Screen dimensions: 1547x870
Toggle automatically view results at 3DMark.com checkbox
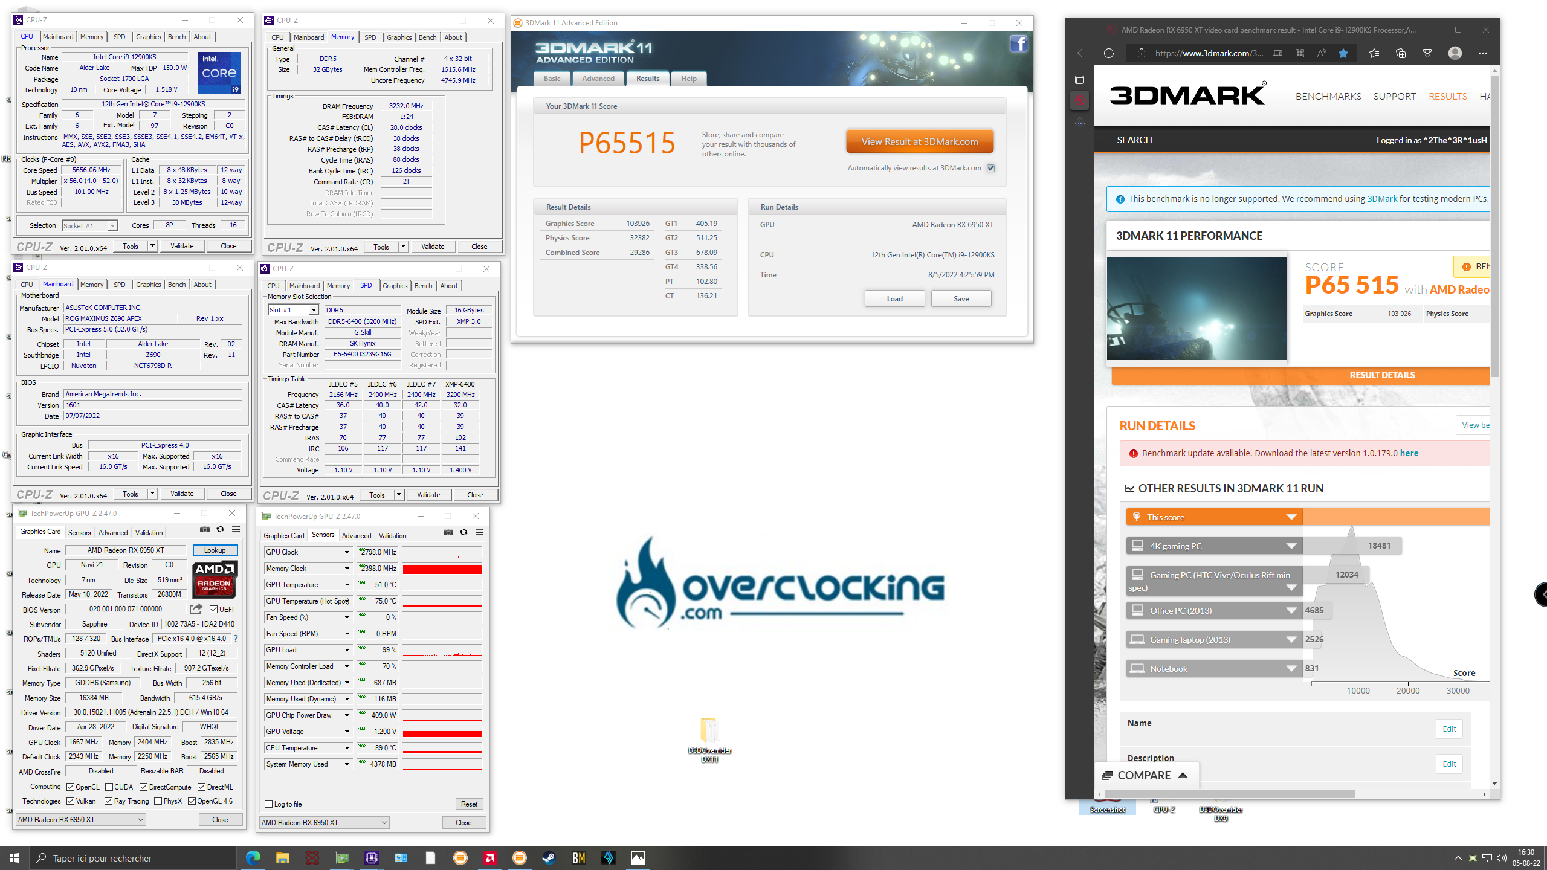pos(991,168)
